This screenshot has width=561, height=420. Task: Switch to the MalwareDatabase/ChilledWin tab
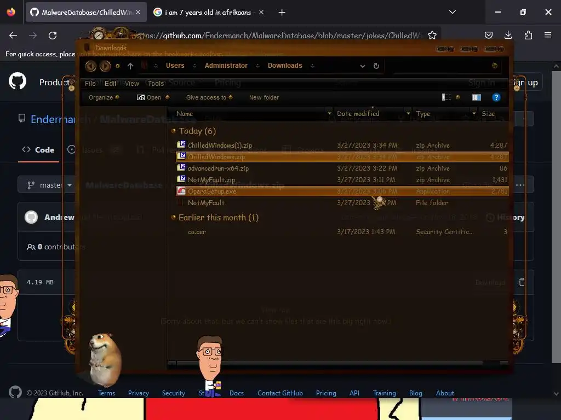pos(86,12)
